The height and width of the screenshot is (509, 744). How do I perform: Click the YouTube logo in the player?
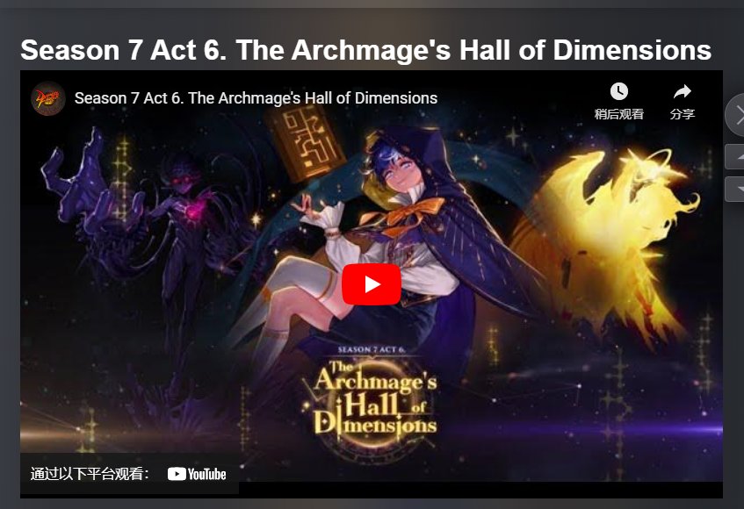pos(197,474)
